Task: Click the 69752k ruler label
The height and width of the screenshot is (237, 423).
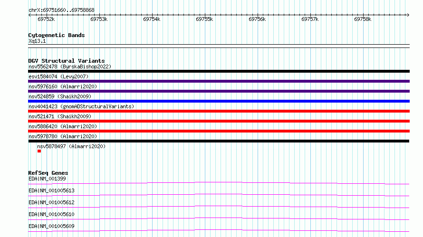Action: (x=46, y=19)
